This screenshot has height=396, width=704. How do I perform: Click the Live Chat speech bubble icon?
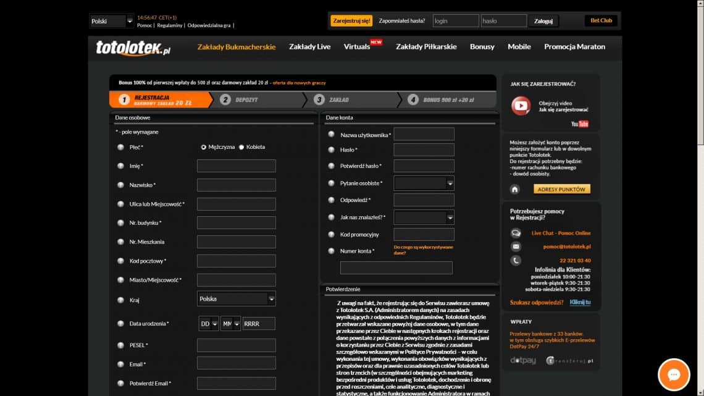[516, 233]
